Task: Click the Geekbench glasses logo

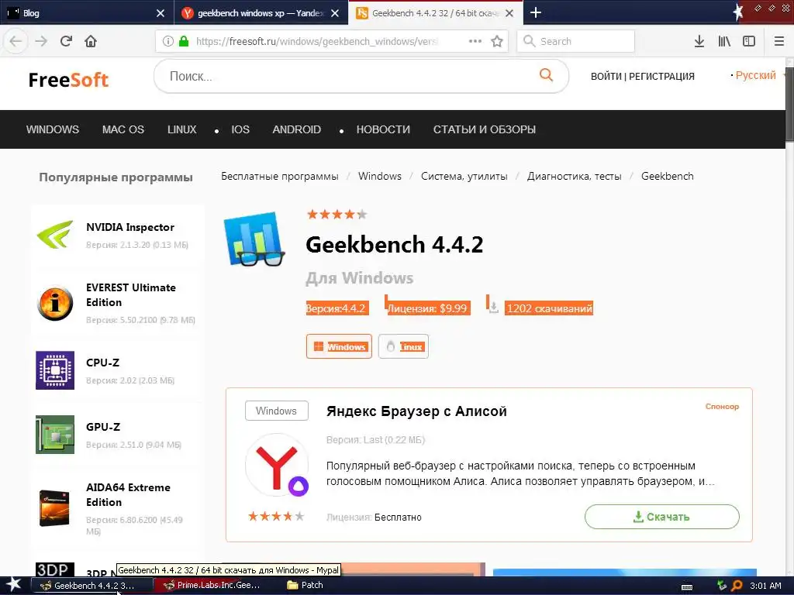Action: click(254, 239)
